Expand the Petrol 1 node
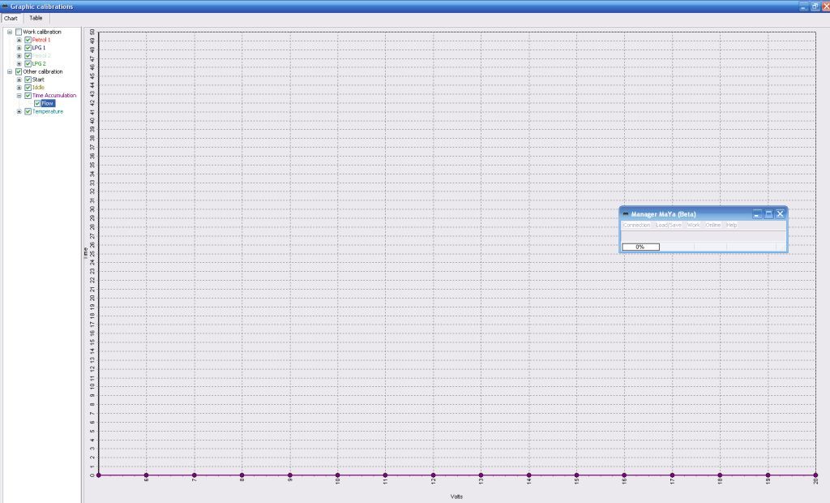Viewport: 830px width, 503px height. coord(19,40)
